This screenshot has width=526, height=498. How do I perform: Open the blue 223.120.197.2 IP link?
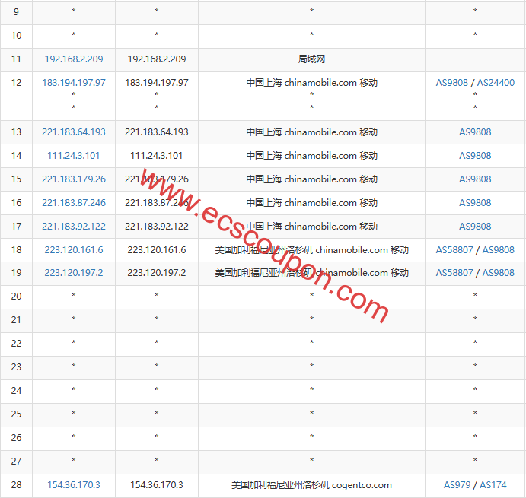[x=74, y=273]
